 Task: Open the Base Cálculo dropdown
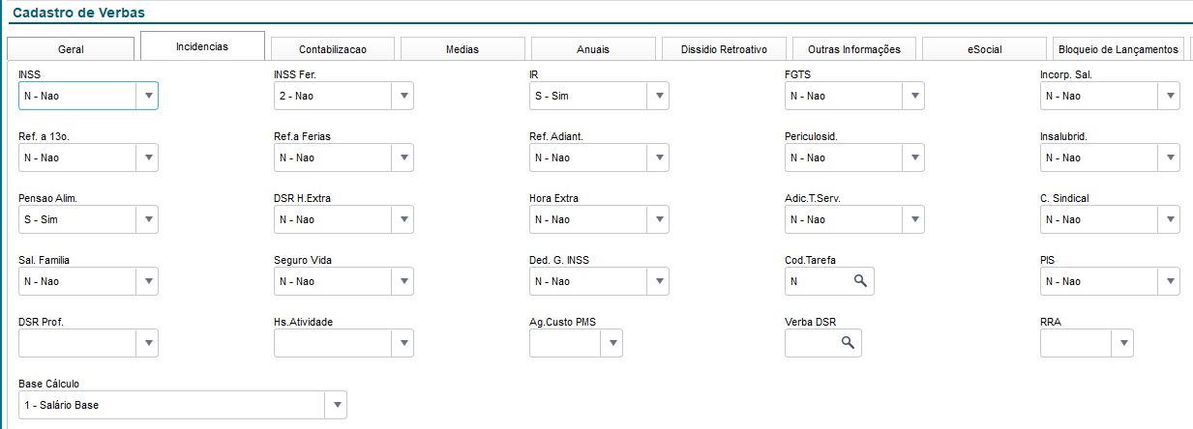point(336,405)
